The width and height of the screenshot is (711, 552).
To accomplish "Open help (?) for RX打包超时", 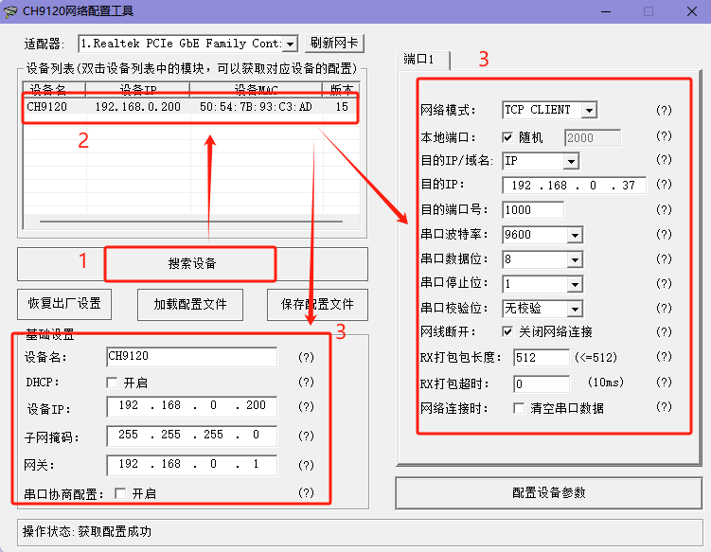I will pos(664,383).
